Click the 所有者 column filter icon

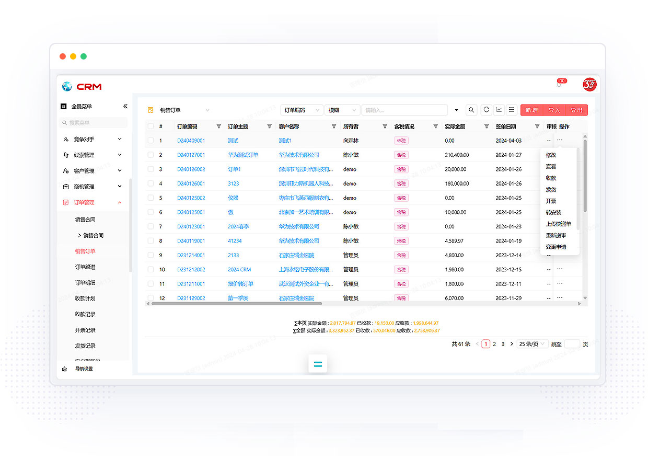click(385, 126)
